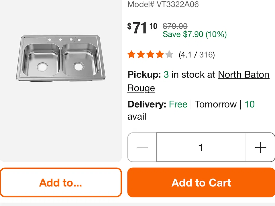Viewport: 275px width, 206px height.
Task: Select the quantity input field showing 1
Action: click(201, 147)
